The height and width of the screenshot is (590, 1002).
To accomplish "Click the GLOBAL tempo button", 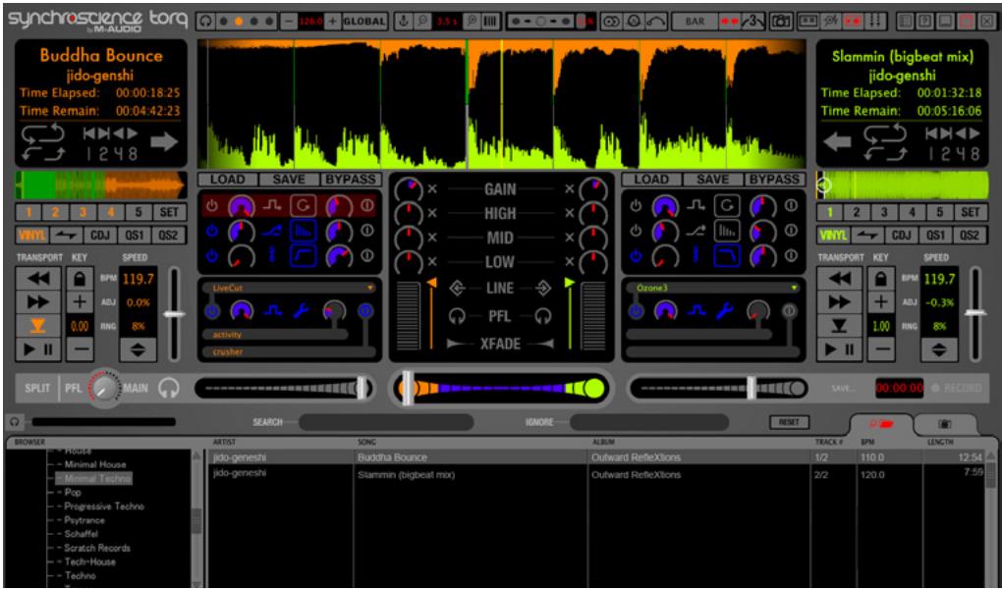I will (x=365, y=21).
